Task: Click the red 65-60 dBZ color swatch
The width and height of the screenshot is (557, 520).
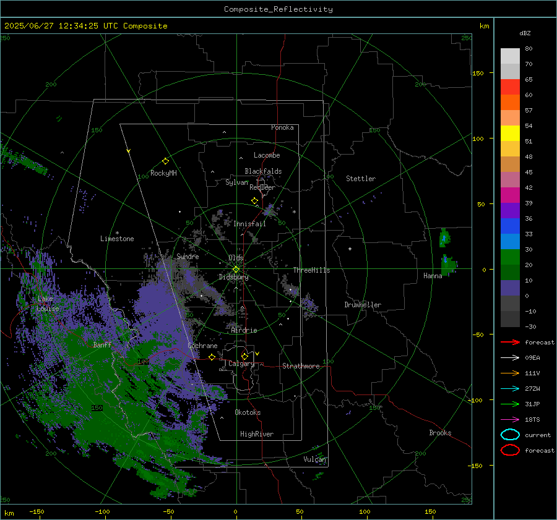Action: coord(510,87)
